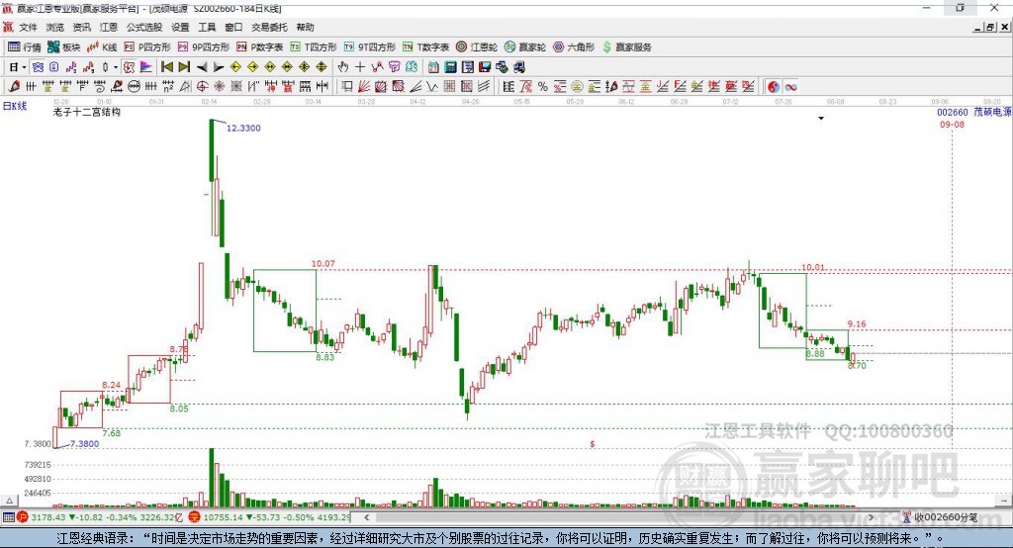Click first yellow diamond arrow icon

click(x=235, y=67)
